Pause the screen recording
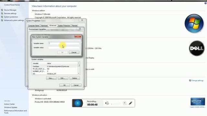The height and width of the screenshot is (116, 207). point(78,103)
